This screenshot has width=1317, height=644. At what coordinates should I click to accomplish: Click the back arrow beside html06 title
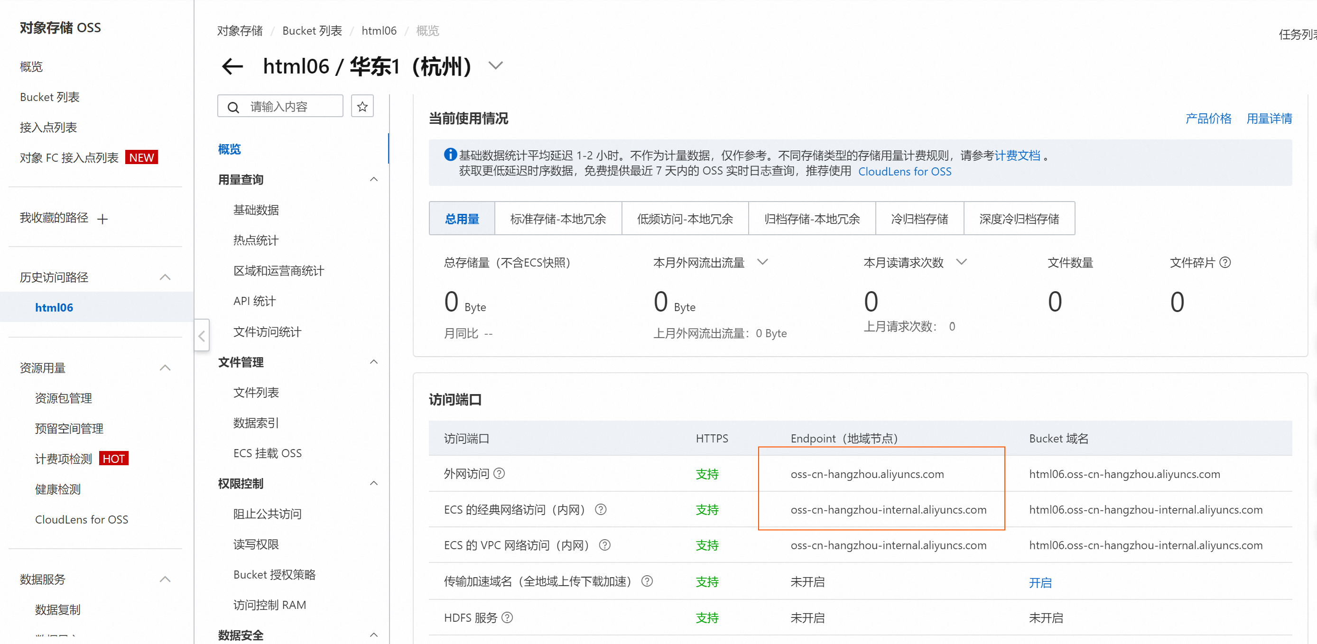(x=232, y=66)
